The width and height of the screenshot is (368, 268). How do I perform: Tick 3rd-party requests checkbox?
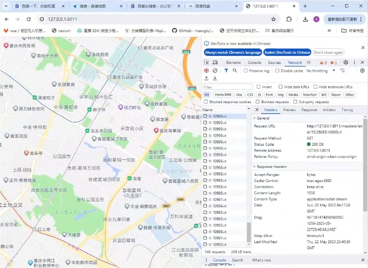tap(295, 102)
